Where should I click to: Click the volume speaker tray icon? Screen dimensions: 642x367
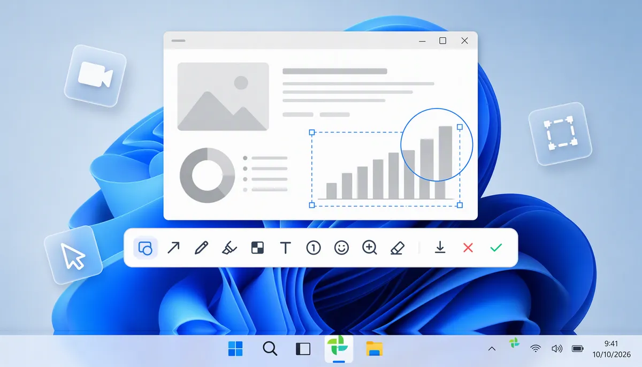click(557, 349)
